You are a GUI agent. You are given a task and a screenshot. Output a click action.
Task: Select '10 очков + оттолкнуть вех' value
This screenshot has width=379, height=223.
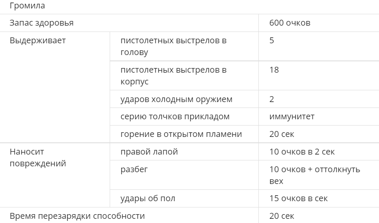(x=314, y=175)
